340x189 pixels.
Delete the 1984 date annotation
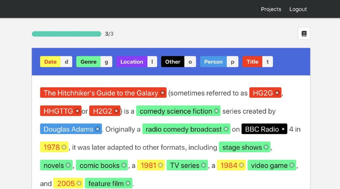[x=241, y=165]
